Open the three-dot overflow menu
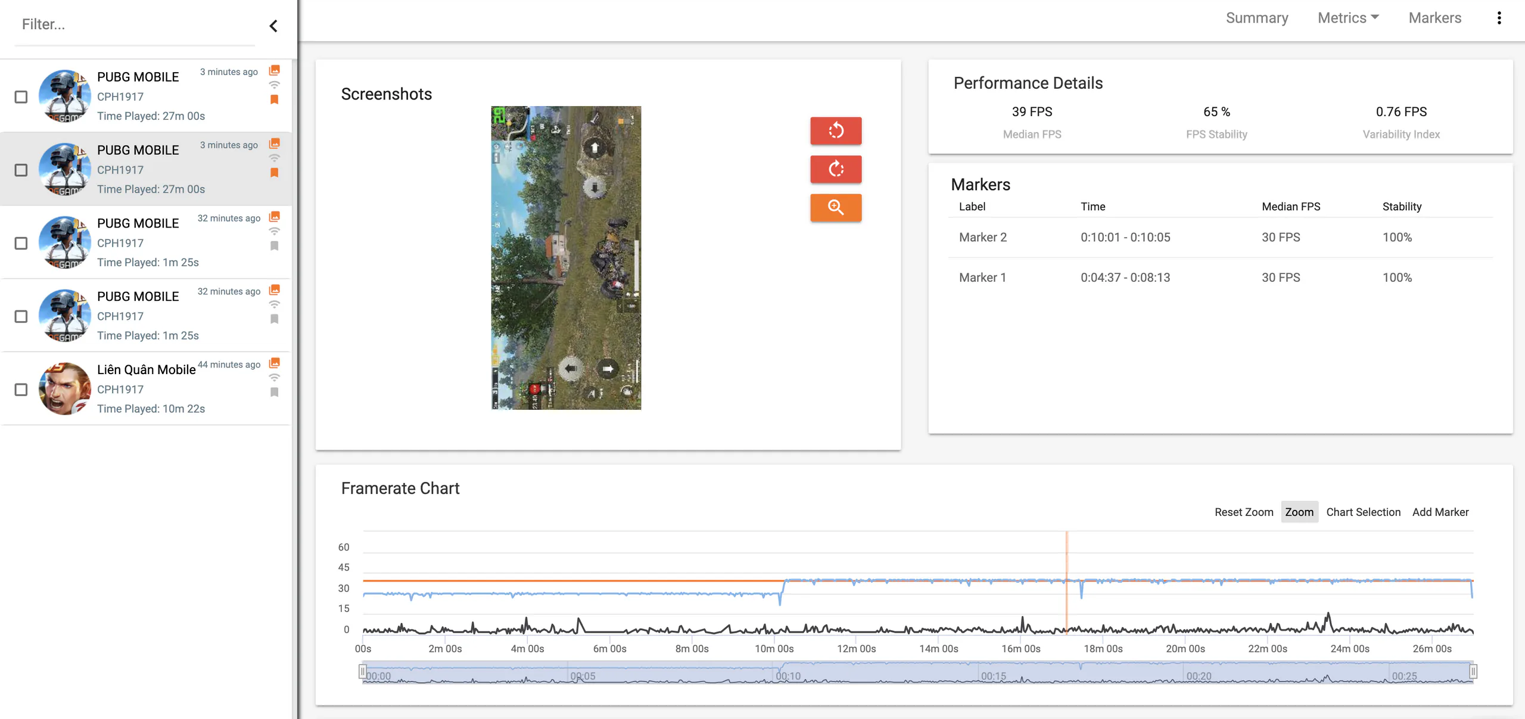This screenshot has height=719, width=1525. [1499, 18]
